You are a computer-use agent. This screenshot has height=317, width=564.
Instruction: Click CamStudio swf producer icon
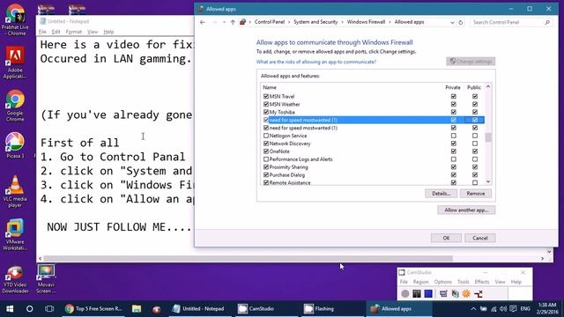479,294
